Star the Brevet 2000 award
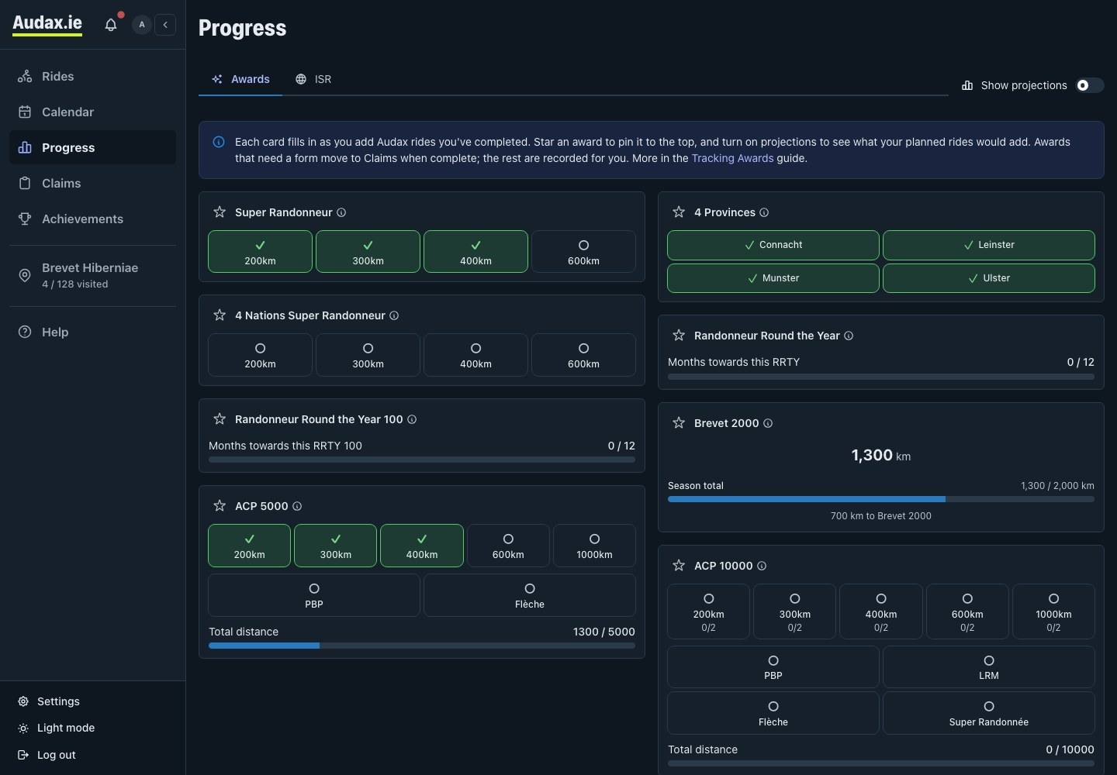This screenshot has width=1117, height=775. (x=679, y=423)
